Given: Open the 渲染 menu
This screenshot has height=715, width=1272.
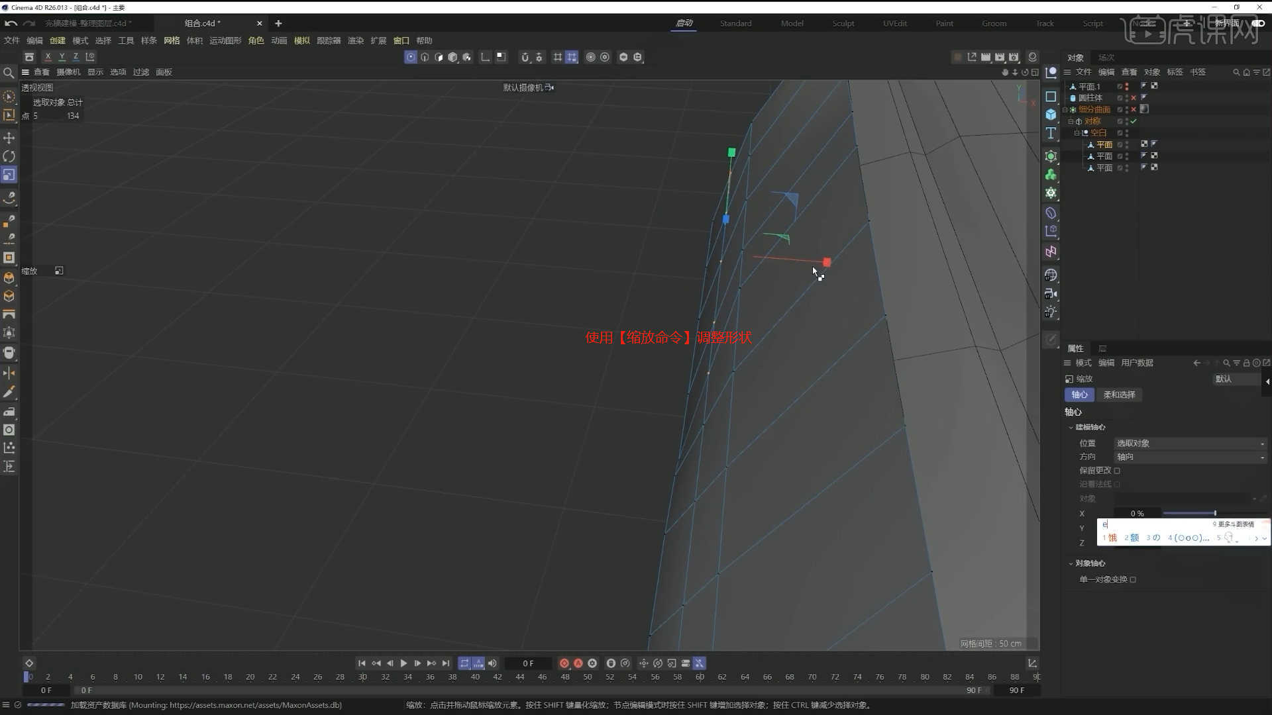Looking at the screenshot, I should [x=356, y=40].
